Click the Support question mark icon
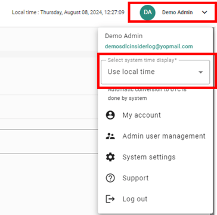217x215 pixels. pyautogui.click(x=110, y=178)
